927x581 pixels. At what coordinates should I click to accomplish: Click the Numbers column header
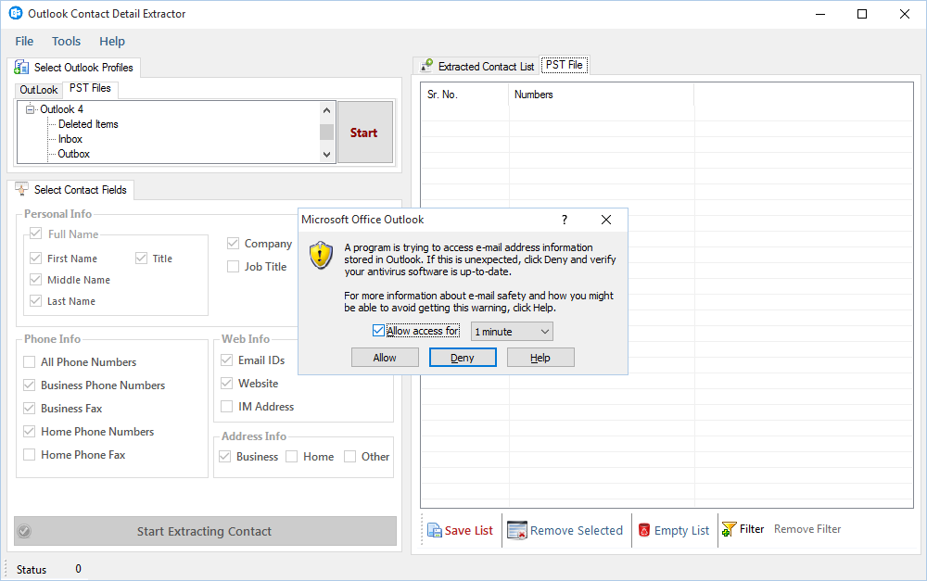601,95
